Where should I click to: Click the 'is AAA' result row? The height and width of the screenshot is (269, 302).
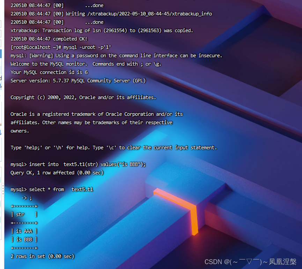point(24,231)
